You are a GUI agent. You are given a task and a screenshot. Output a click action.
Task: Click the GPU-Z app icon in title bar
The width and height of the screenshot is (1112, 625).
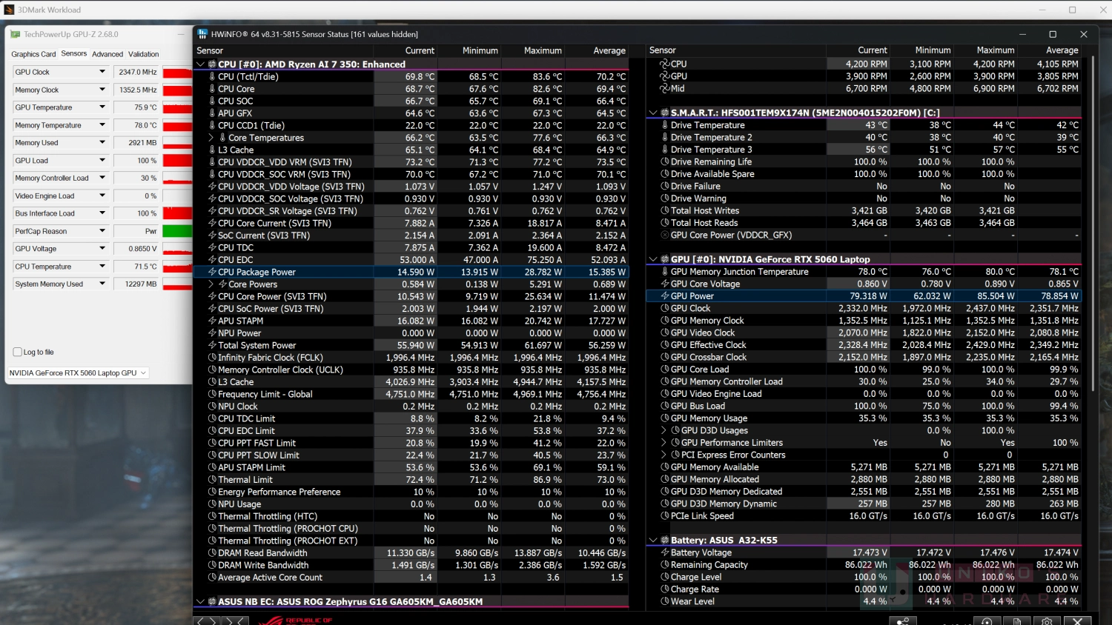(16, 34)
